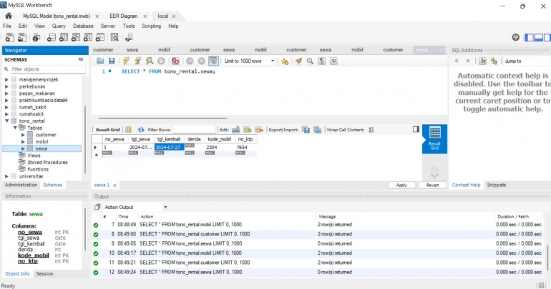
Task: Click the Save script floppy disk icon
Action: coord(111,61)
